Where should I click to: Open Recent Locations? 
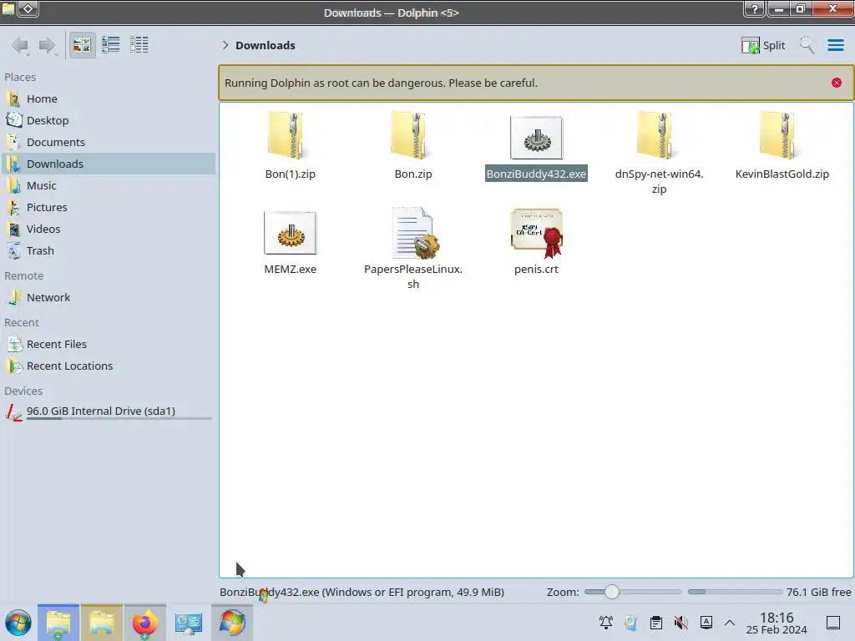(x=108, y=366)
